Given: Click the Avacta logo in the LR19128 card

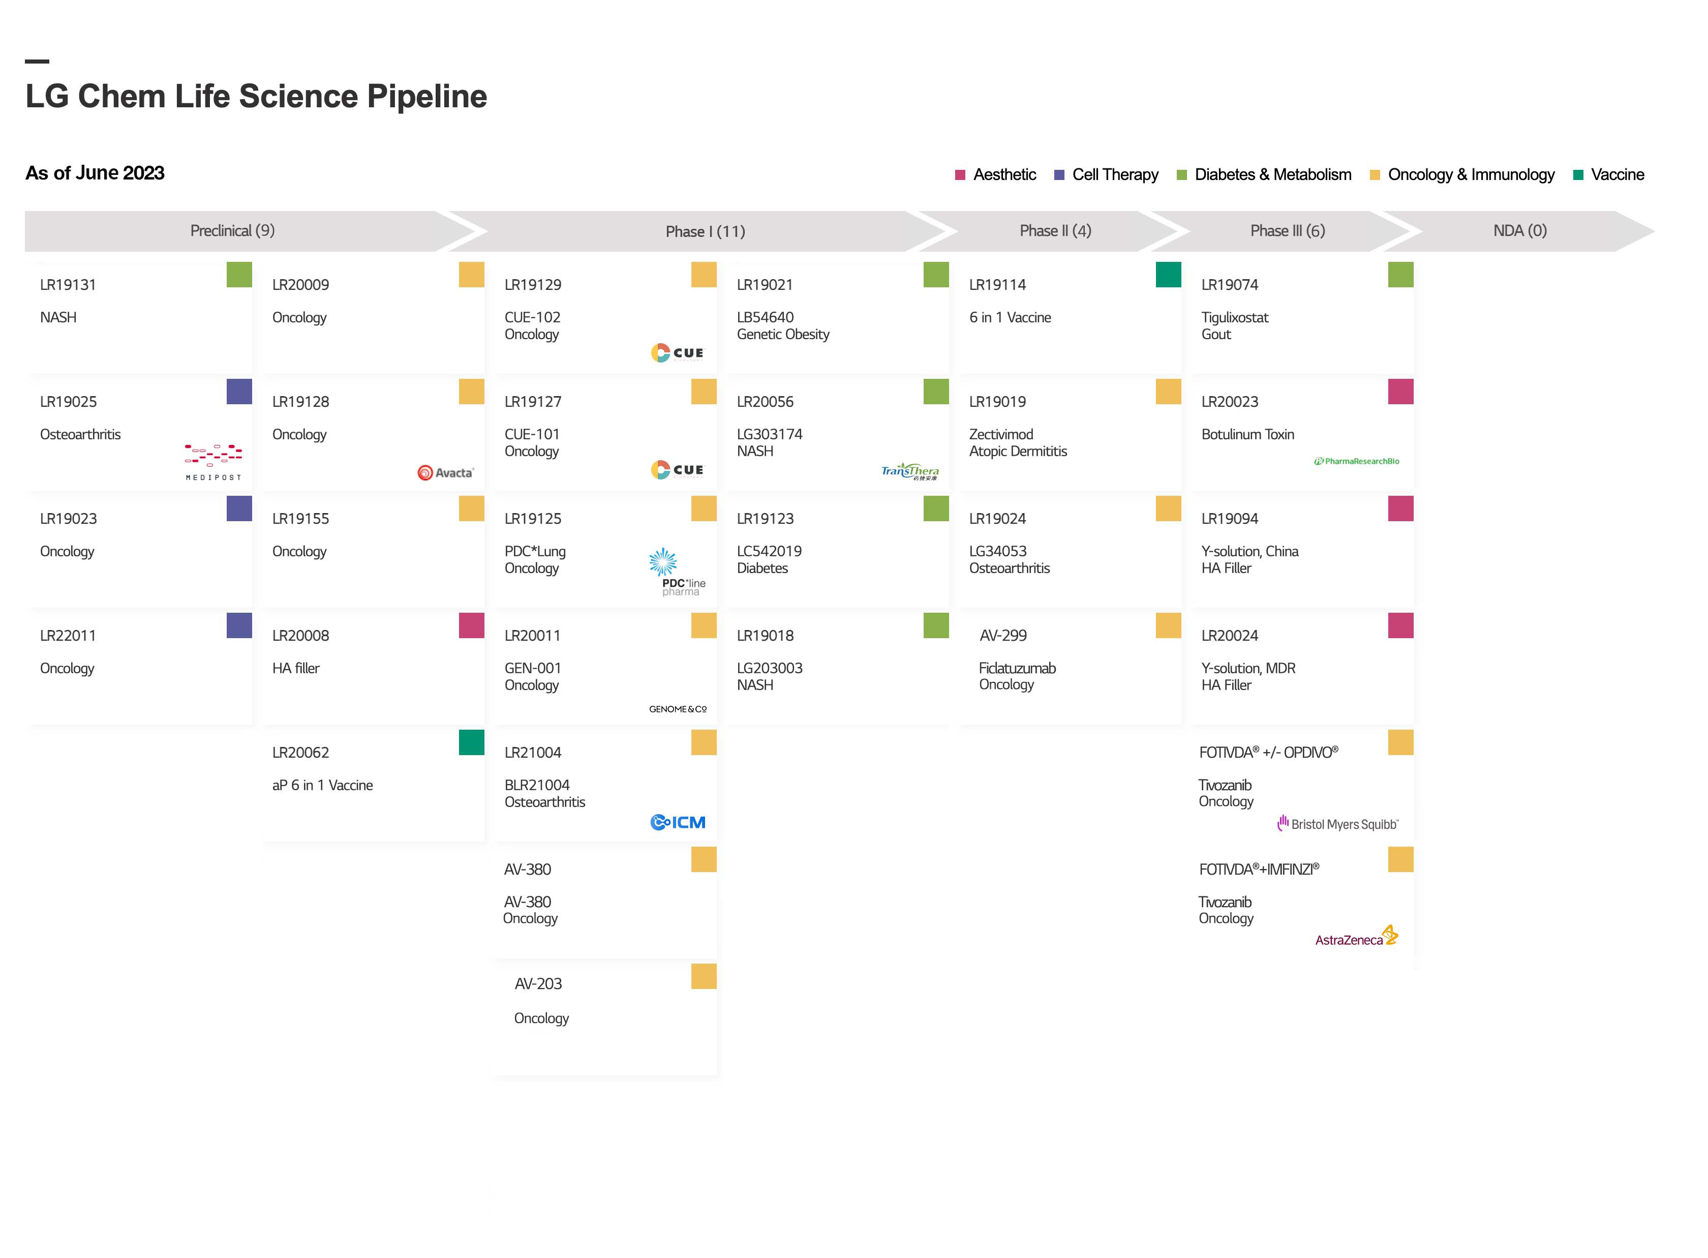Looking at the screenshot, I should [445, 473].
